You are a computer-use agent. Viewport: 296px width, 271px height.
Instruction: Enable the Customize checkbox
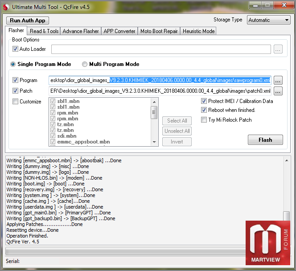click(16, 102)
